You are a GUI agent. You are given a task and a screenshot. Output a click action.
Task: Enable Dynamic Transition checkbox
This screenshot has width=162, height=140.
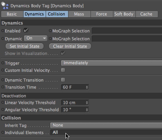63,80
